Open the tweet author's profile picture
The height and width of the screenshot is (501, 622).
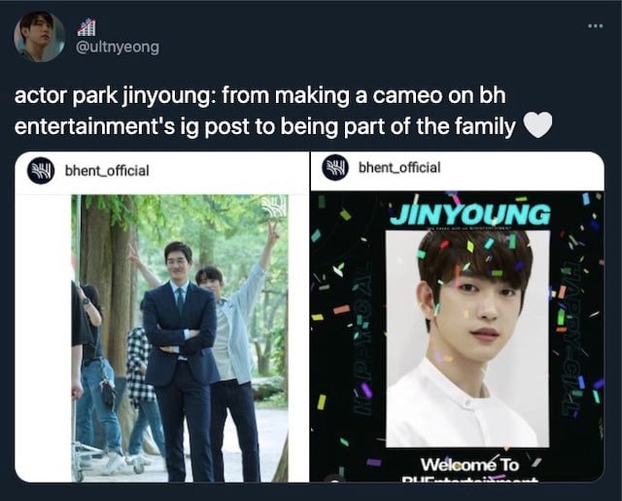[x=39, y=37]
